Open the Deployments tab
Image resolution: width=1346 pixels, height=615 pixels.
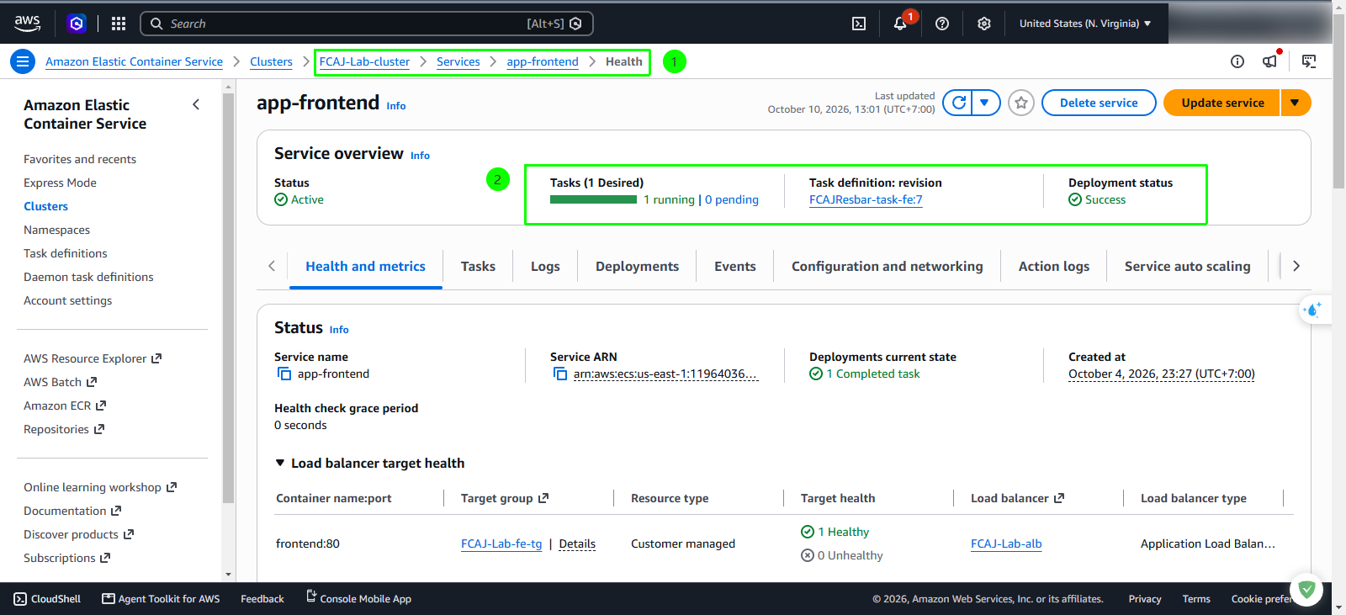(x=637, y=266)
